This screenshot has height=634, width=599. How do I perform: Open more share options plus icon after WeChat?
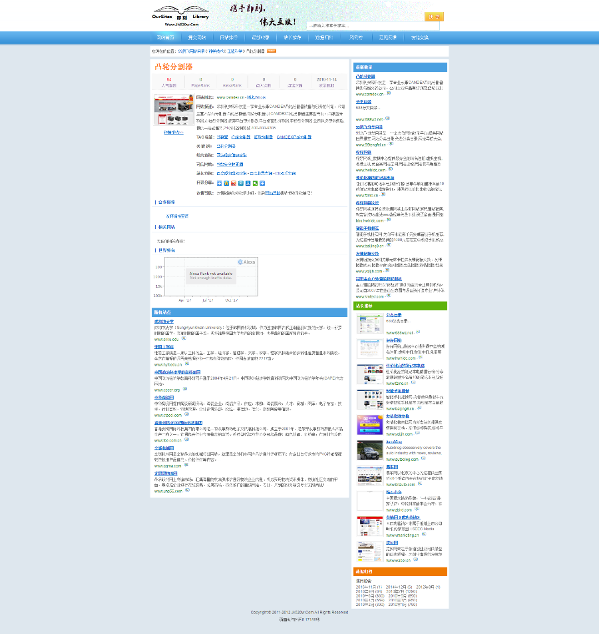click(x=262, y=183)
